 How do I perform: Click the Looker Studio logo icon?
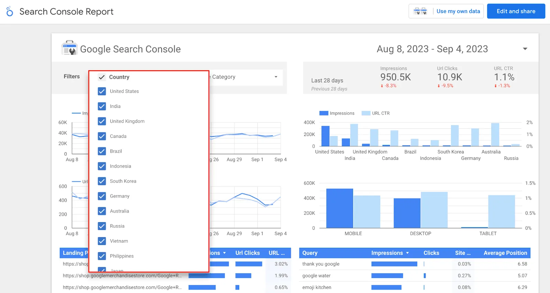click(x=10, y=11)
